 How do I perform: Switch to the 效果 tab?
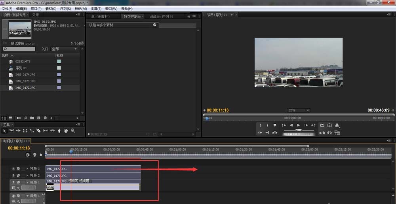36,15
